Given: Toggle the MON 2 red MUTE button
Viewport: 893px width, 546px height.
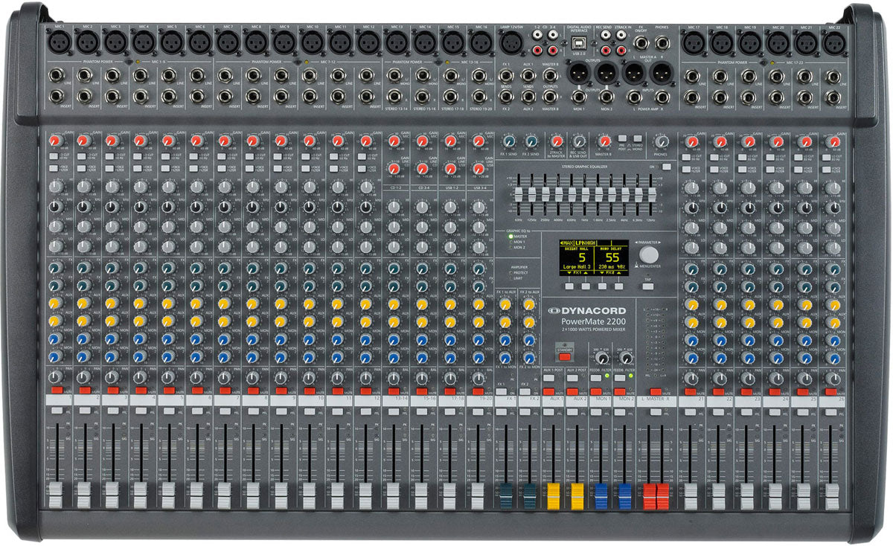Looking at the screenshot, I should pyautogui.click(x=620, y=391).
